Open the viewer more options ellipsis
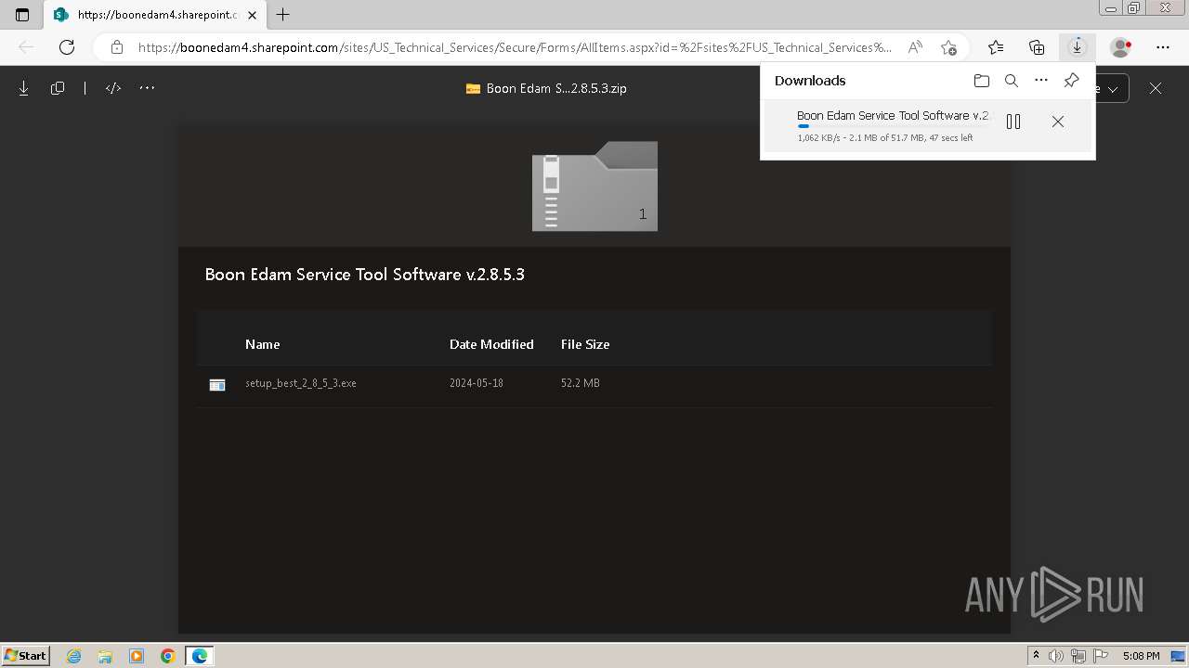 point(147,88)
